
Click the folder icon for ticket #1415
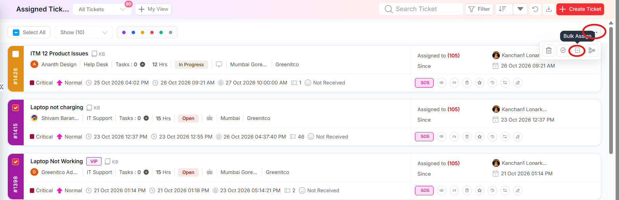click(454, 136)
